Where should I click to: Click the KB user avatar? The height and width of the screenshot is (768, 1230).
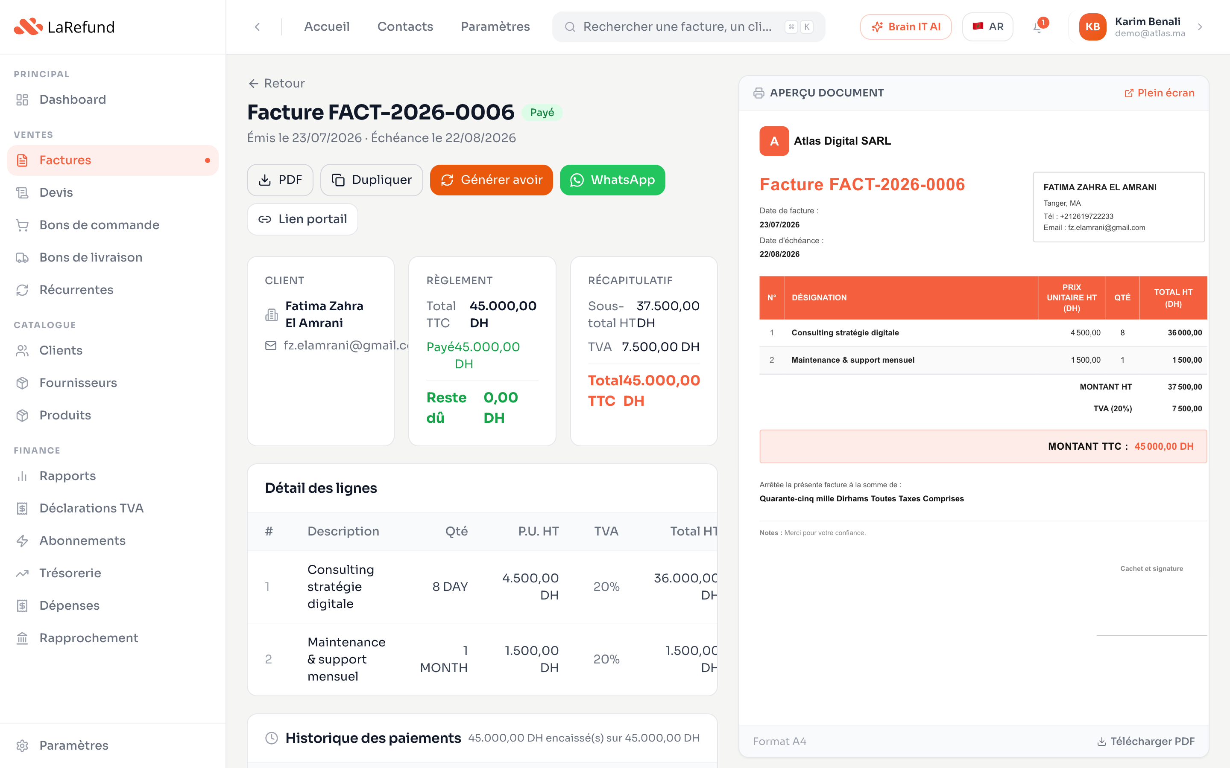(x=1093, y=27)
